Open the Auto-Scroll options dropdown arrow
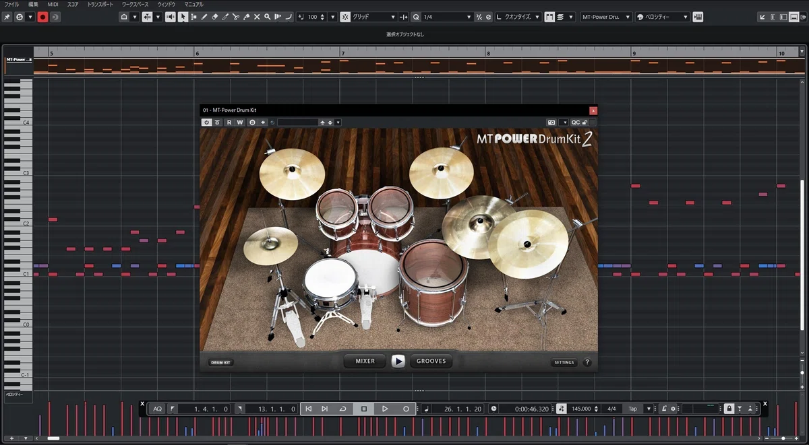This screenshot has width=809, height=445. (158, 17)
